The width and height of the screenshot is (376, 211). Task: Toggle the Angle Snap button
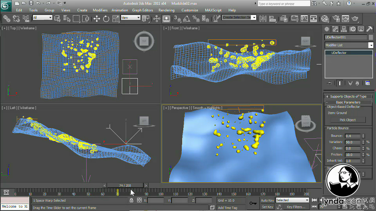(x=187, y=18)
